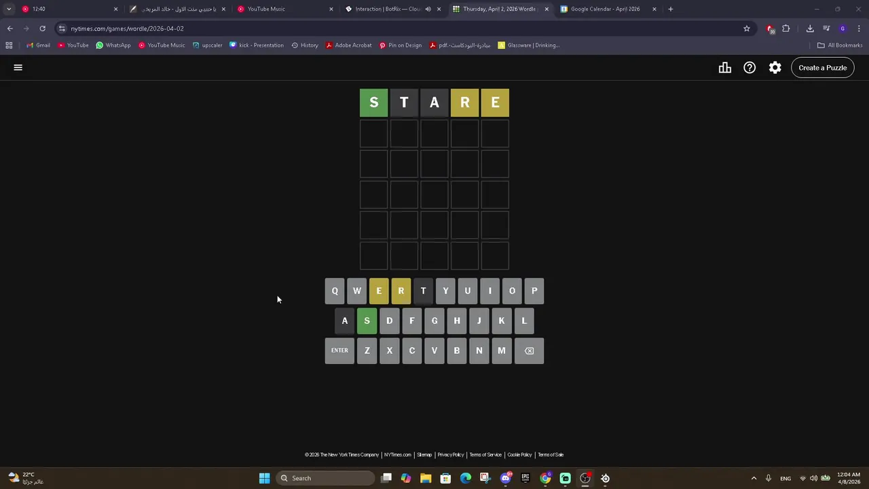Tap the green S key on keyboard
This screenshot has width=869, height=489.
click(x=367, y=321)
